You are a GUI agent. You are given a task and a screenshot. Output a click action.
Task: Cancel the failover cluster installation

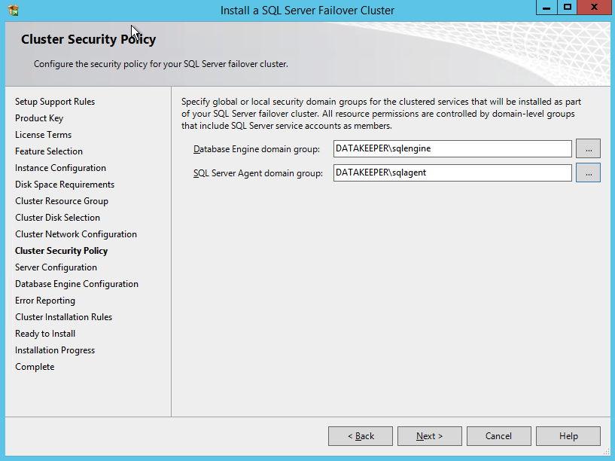(498, 436)
